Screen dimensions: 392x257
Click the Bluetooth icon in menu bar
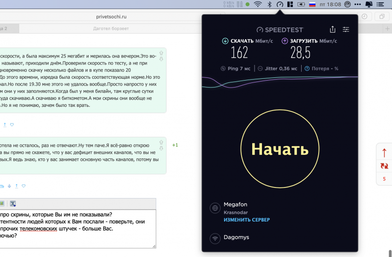[269, 4]
